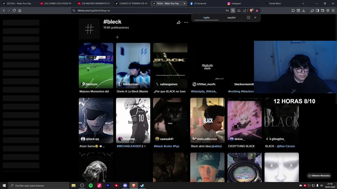Click the '19.8K publicaciones' text
Viewport: 337px width, 189px height.
[x=116, y=28]
